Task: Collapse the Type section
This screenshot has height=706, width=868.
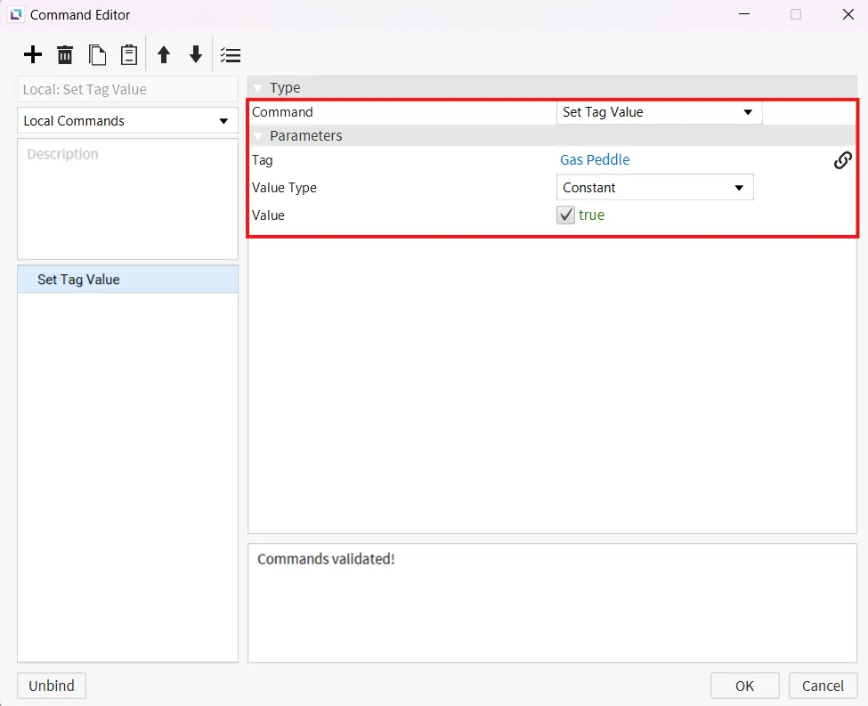Action: coord(258,88)
